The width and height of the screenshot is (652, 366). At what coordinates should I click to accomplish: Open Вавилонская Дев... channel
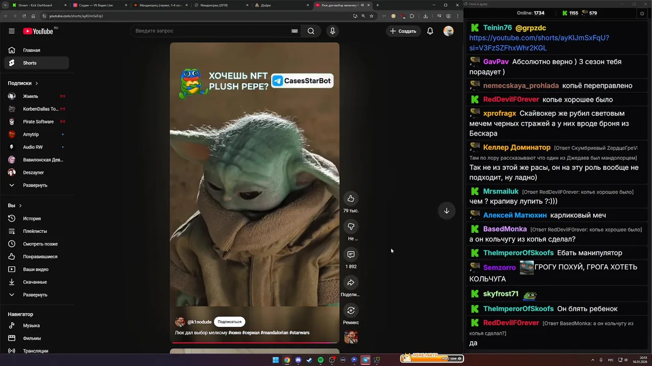tap(36, 160)
